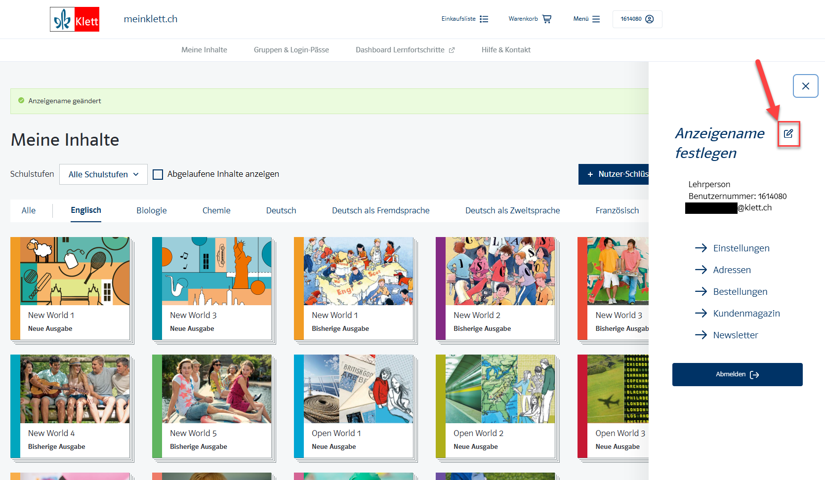
Task: Open the Einkaufsliste list icon
Action: 484,19
